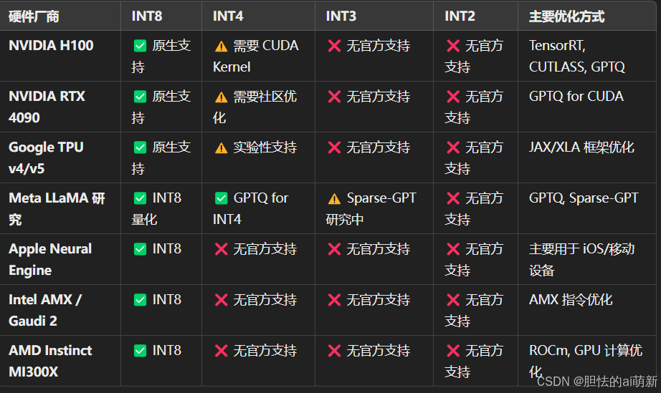Click 原生支持 text in the NVIDIA H100 row
This screenshot has height=393, width=661.
coord(161,56)
